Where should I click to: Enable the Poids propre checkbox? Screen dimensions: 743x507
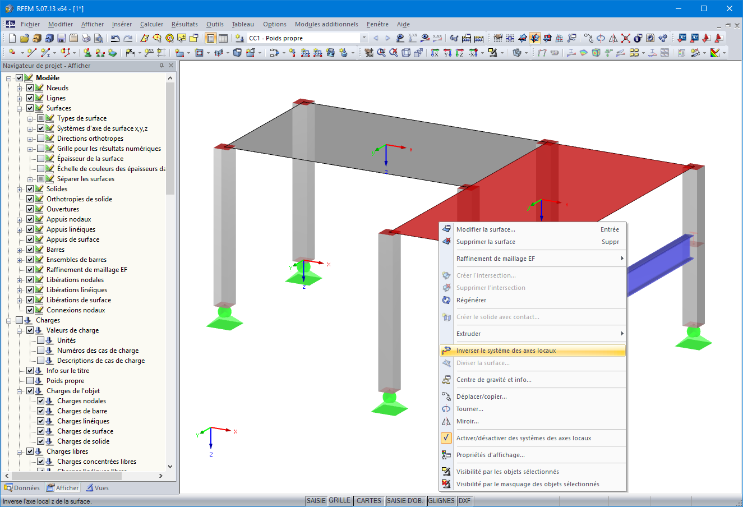[30, 381]
